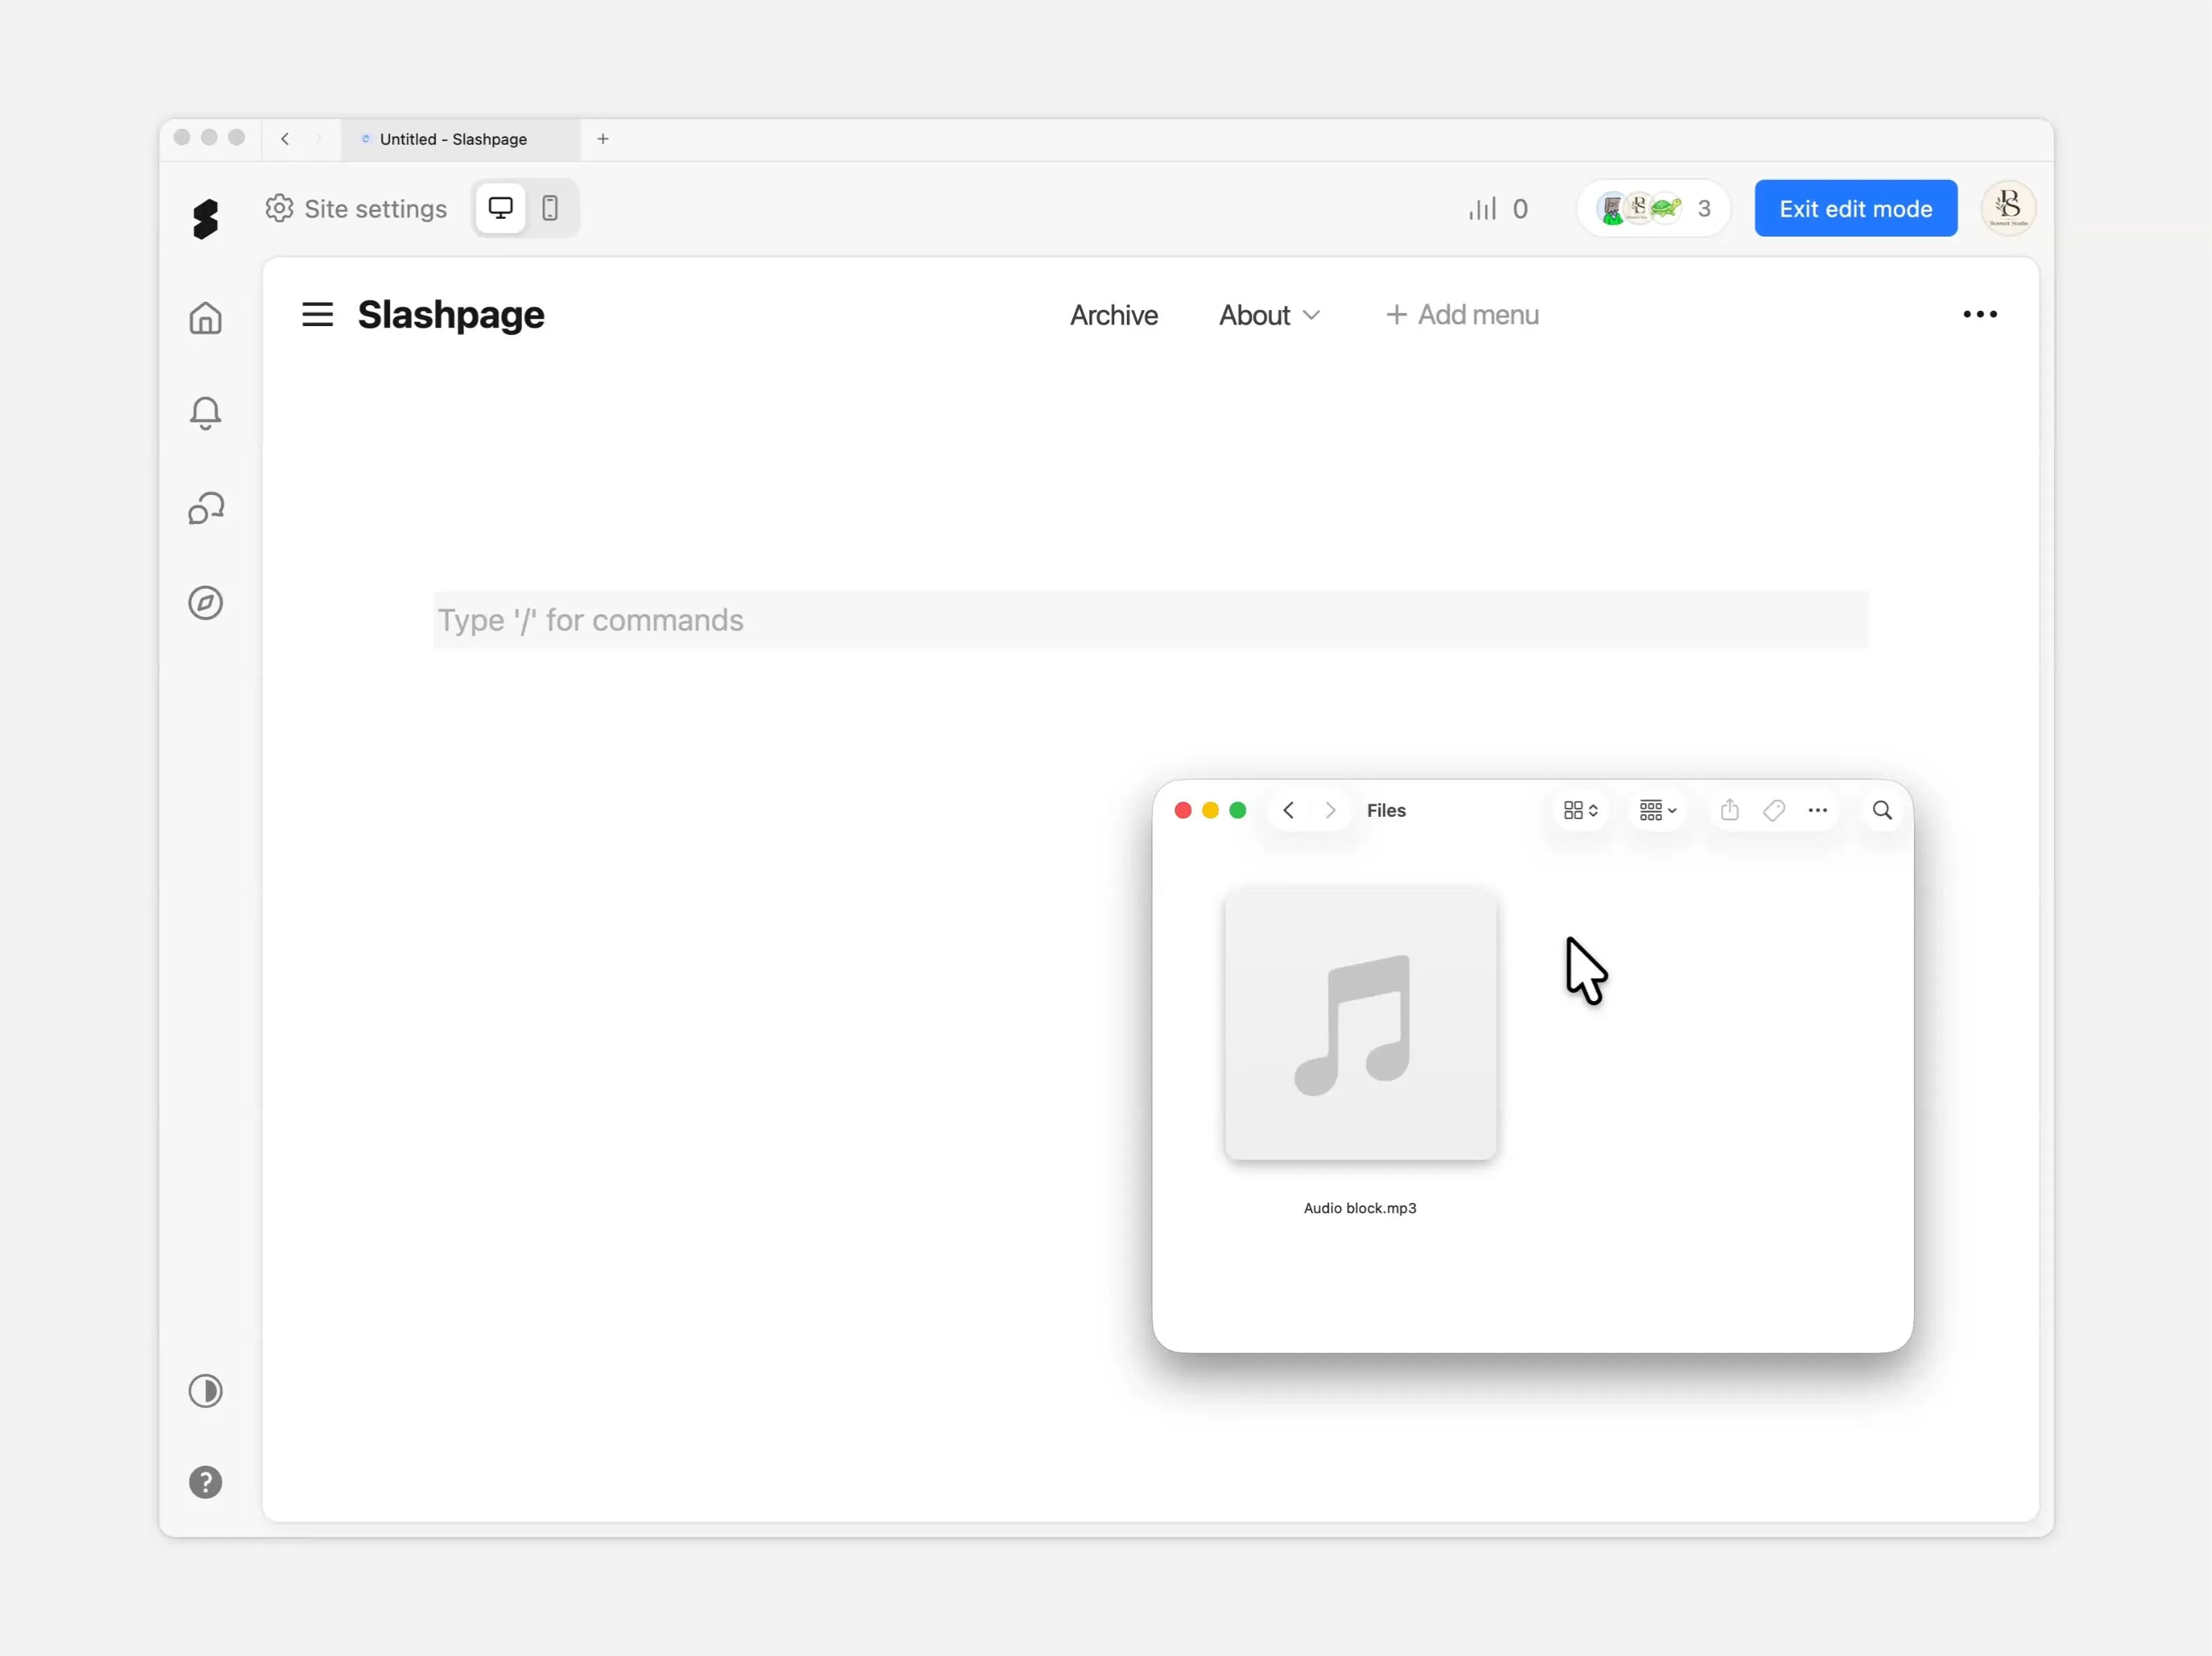2212x1656 pixels.
Task: Click the Tag icon in Files window
Action: point(1774,811)
